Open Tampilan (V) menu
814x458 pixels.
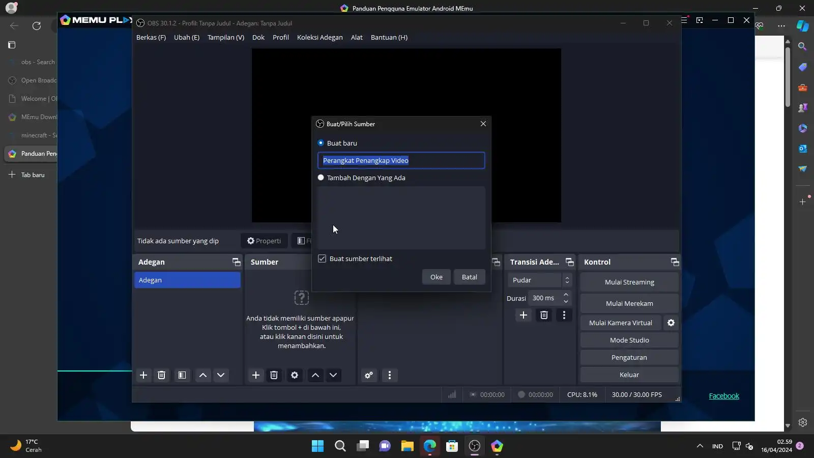(226, 37)
